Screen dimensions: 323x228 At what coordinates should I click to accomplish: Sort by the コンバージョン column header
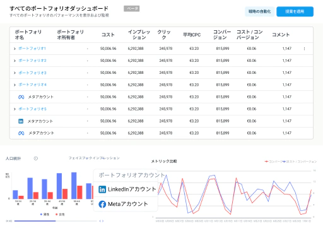[222, 35]
